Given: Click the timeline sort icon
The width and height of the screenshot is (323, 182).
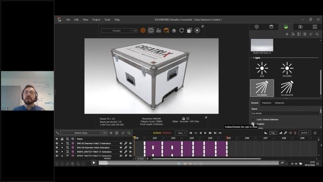Looking at the screenshot, I should [x=123, y=133].
